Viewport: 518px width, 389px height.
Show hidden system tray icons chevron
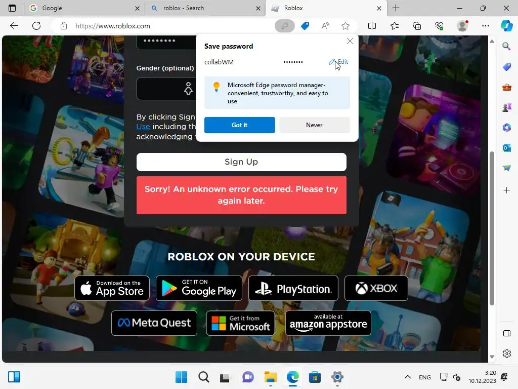(x=408, y=377)
